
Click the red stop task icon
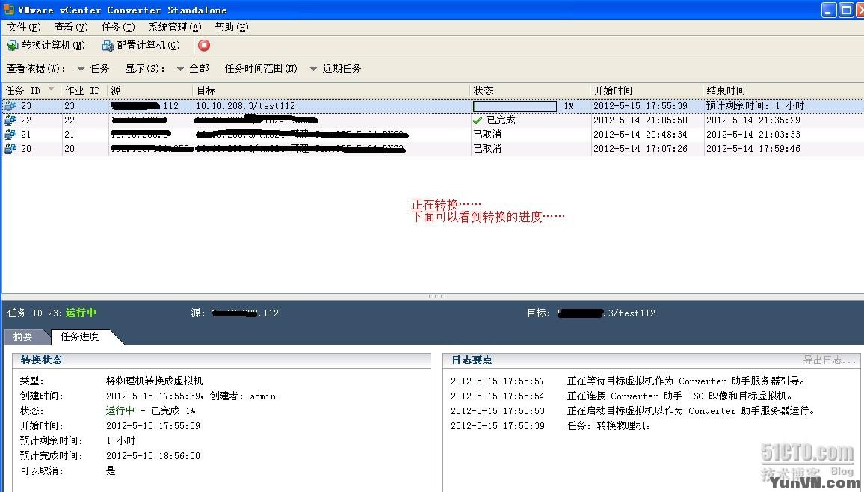pos(204,45)
